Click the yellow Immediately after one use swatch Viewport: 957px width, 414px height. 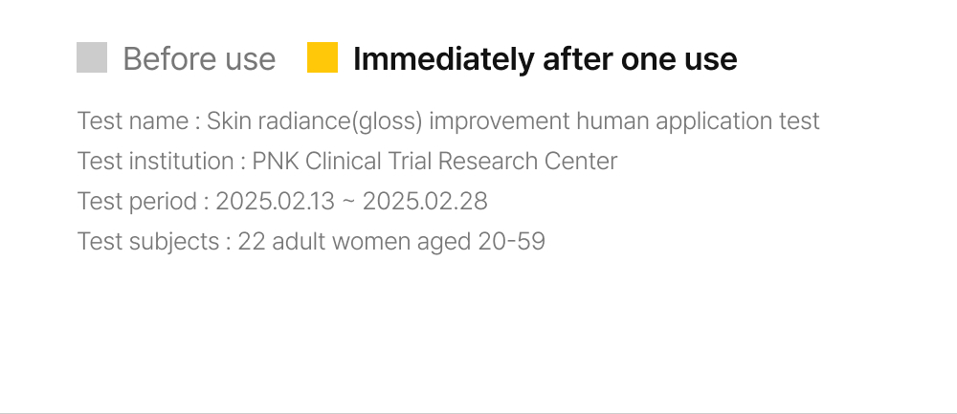(323, 58)
